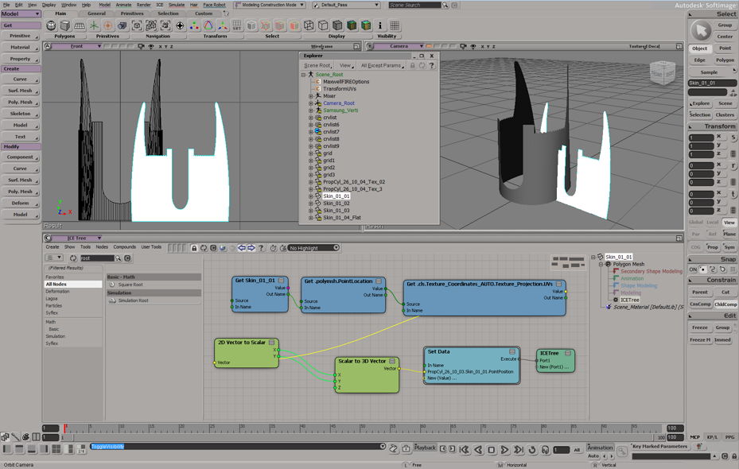
Task: Click the Explore button in Select panel
Action: click(x=700, y=103)
